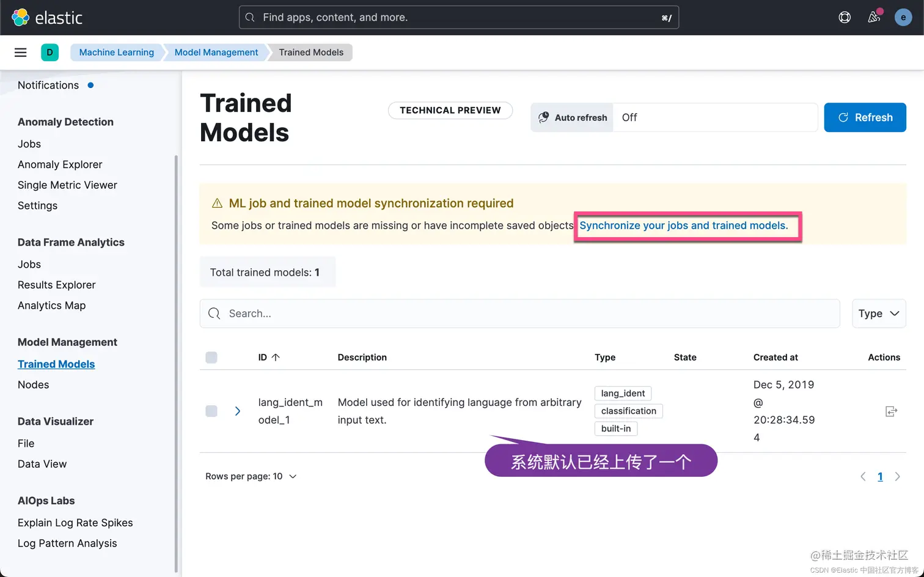
Task: Open Trained Models sidebar link
Action: click(56, 364)
